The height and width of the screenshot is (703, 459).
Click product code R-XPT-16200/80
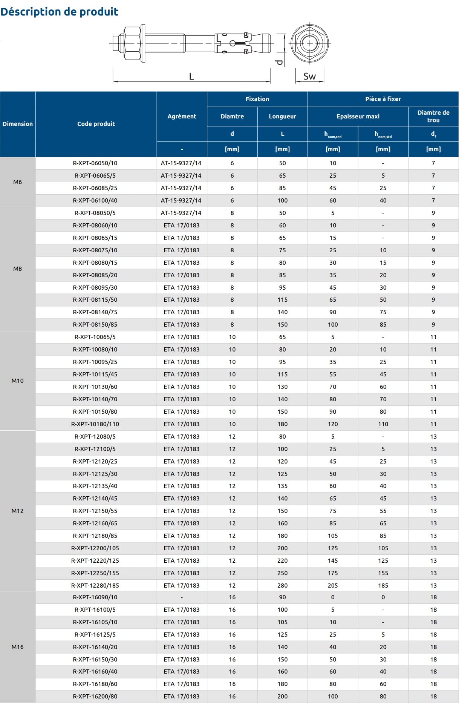[x=95, y=696]
